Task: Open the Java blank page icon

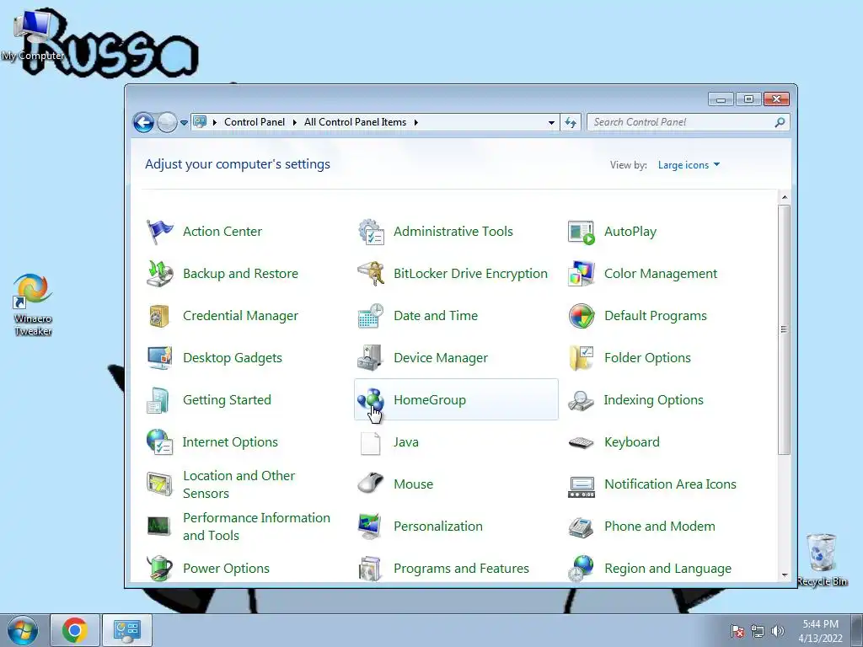Action: pyautogui.click(x=371, y=443)
